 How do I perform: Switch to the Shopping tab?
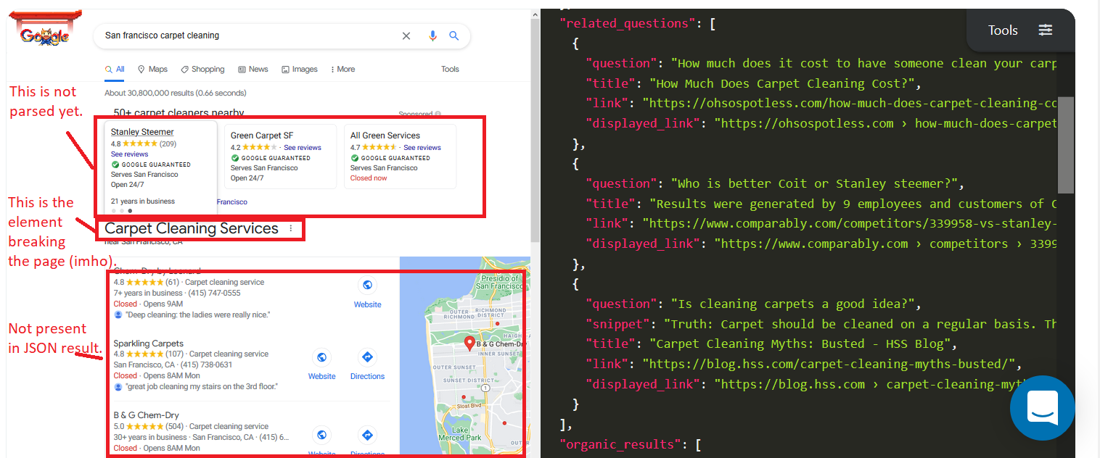[x=202, y=70]
